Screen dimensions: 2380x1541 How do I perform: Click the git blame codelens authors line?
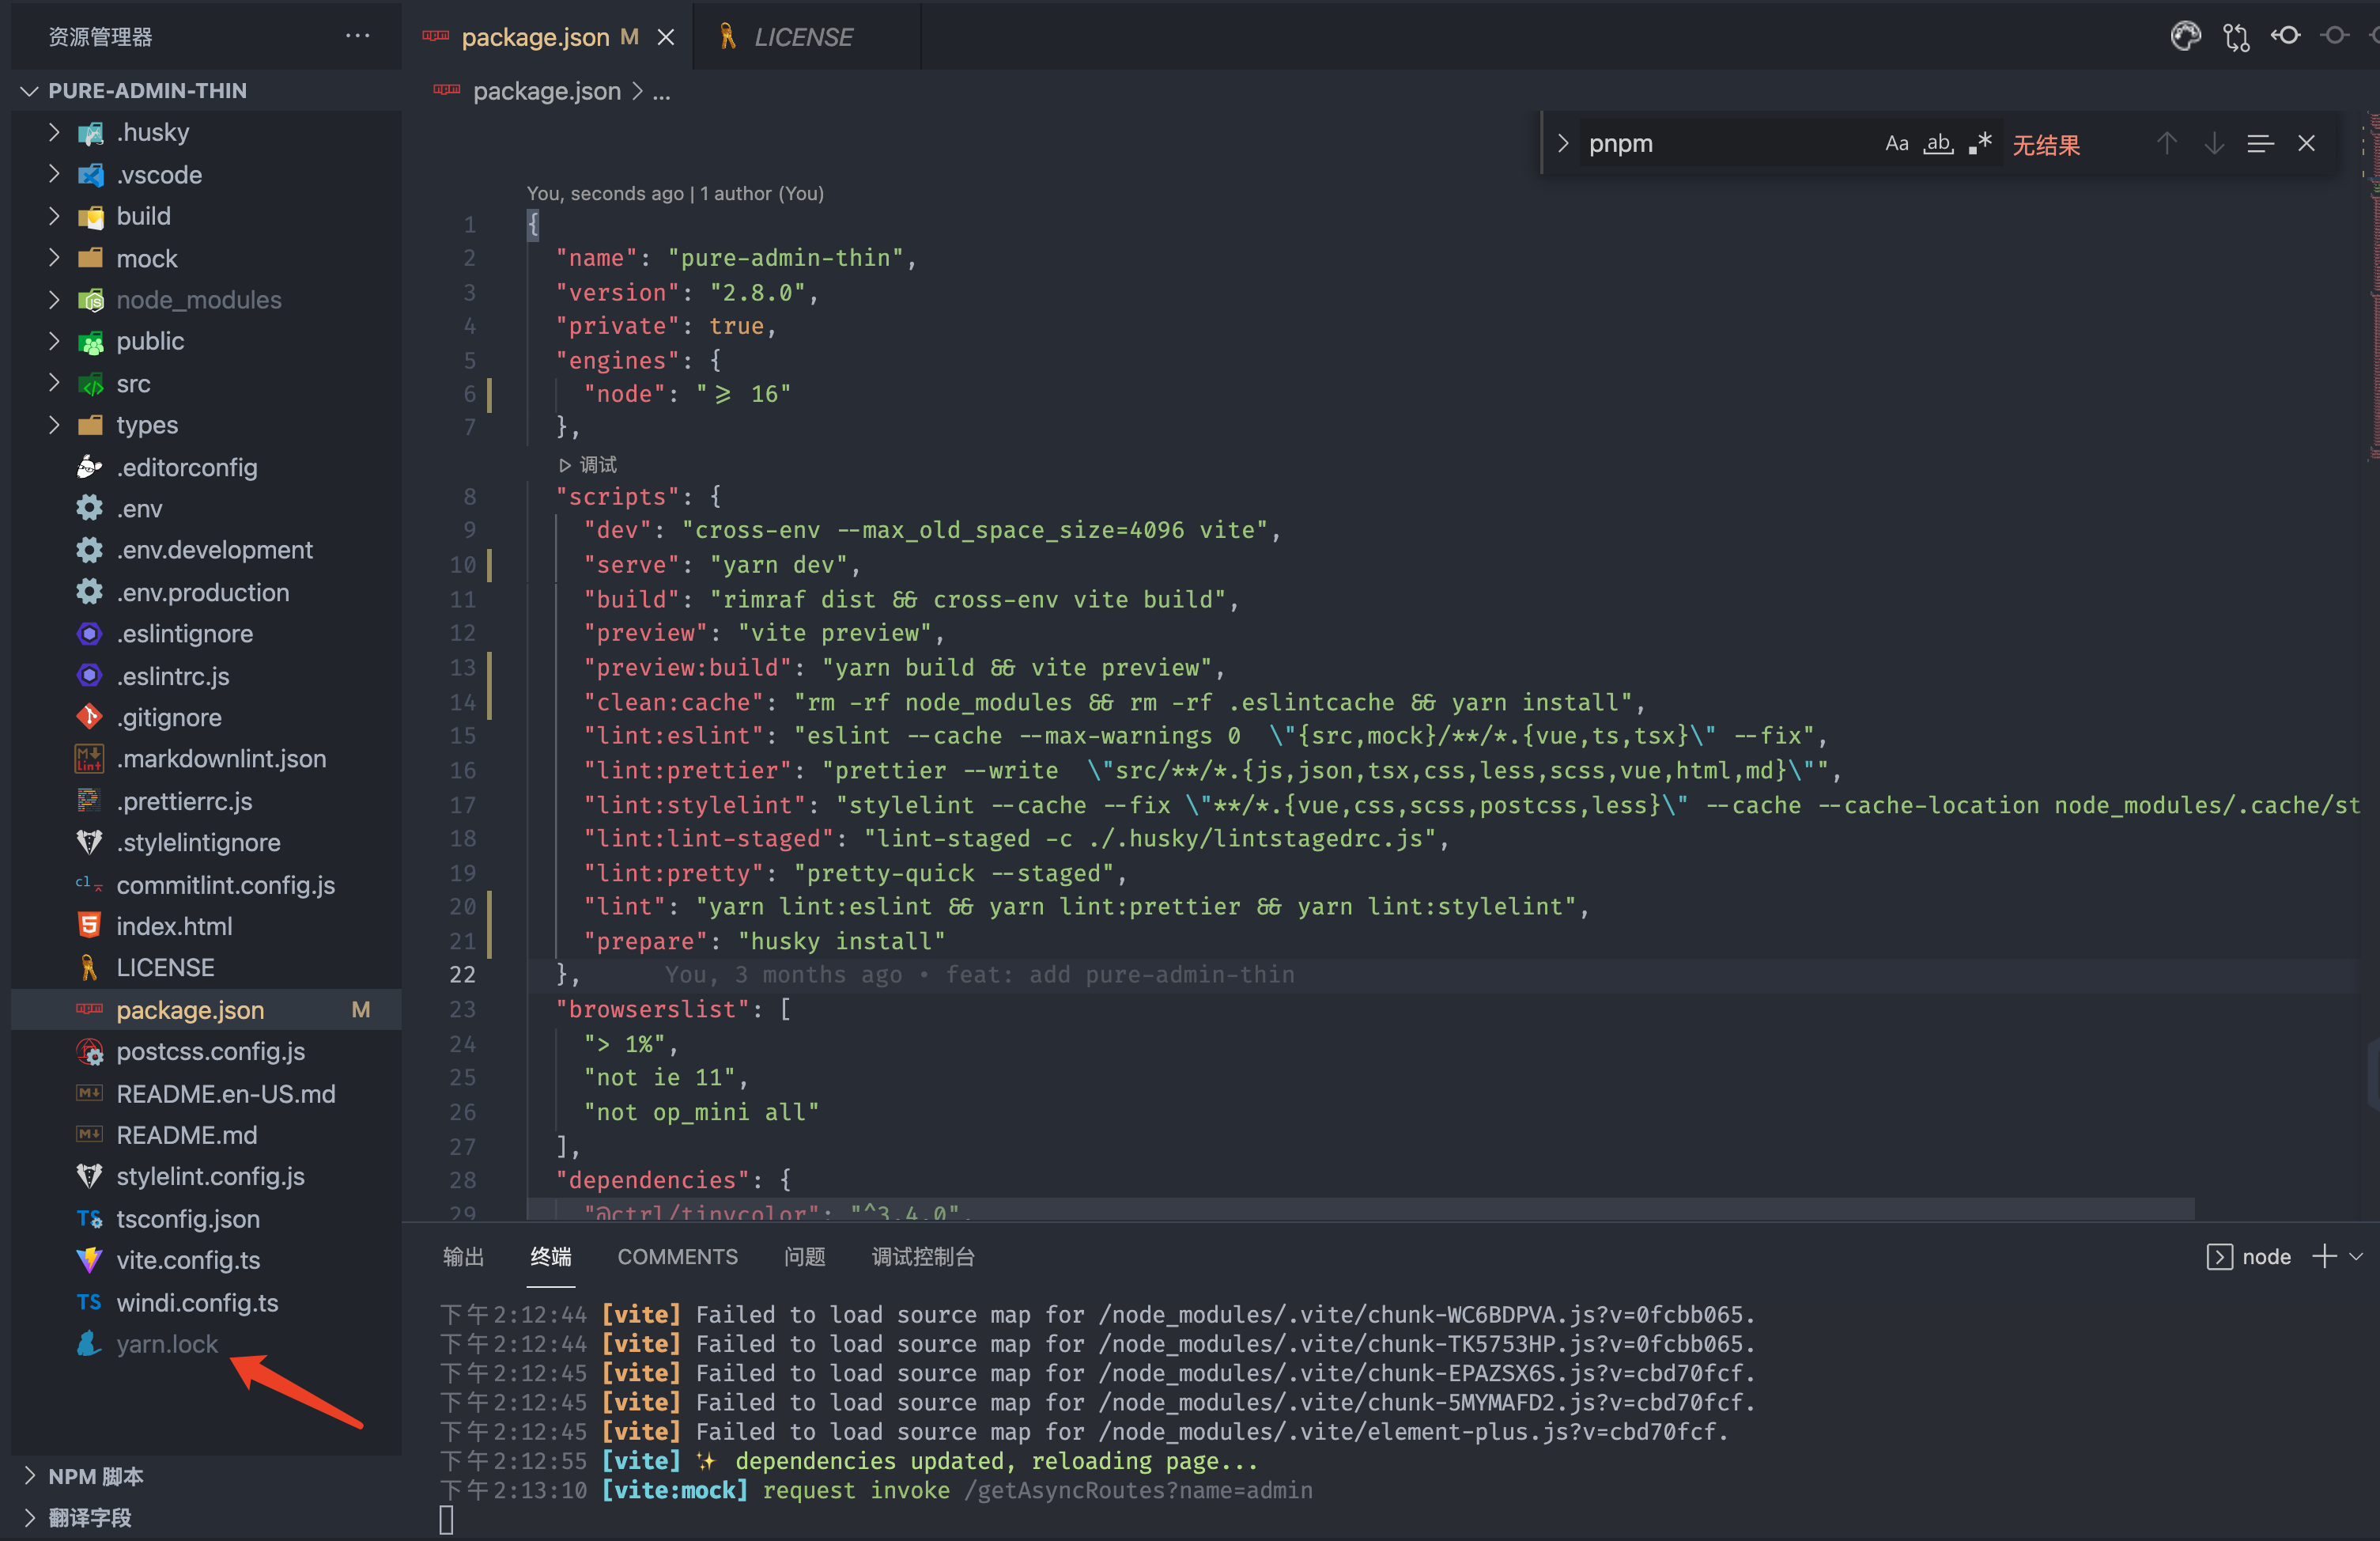675,193
